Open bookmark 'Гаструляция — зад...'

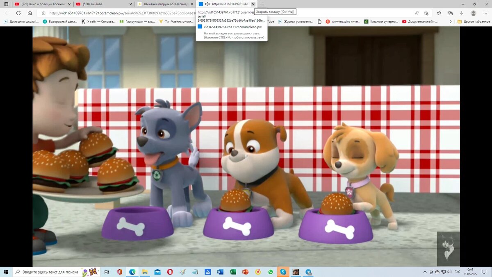(137, 21)
